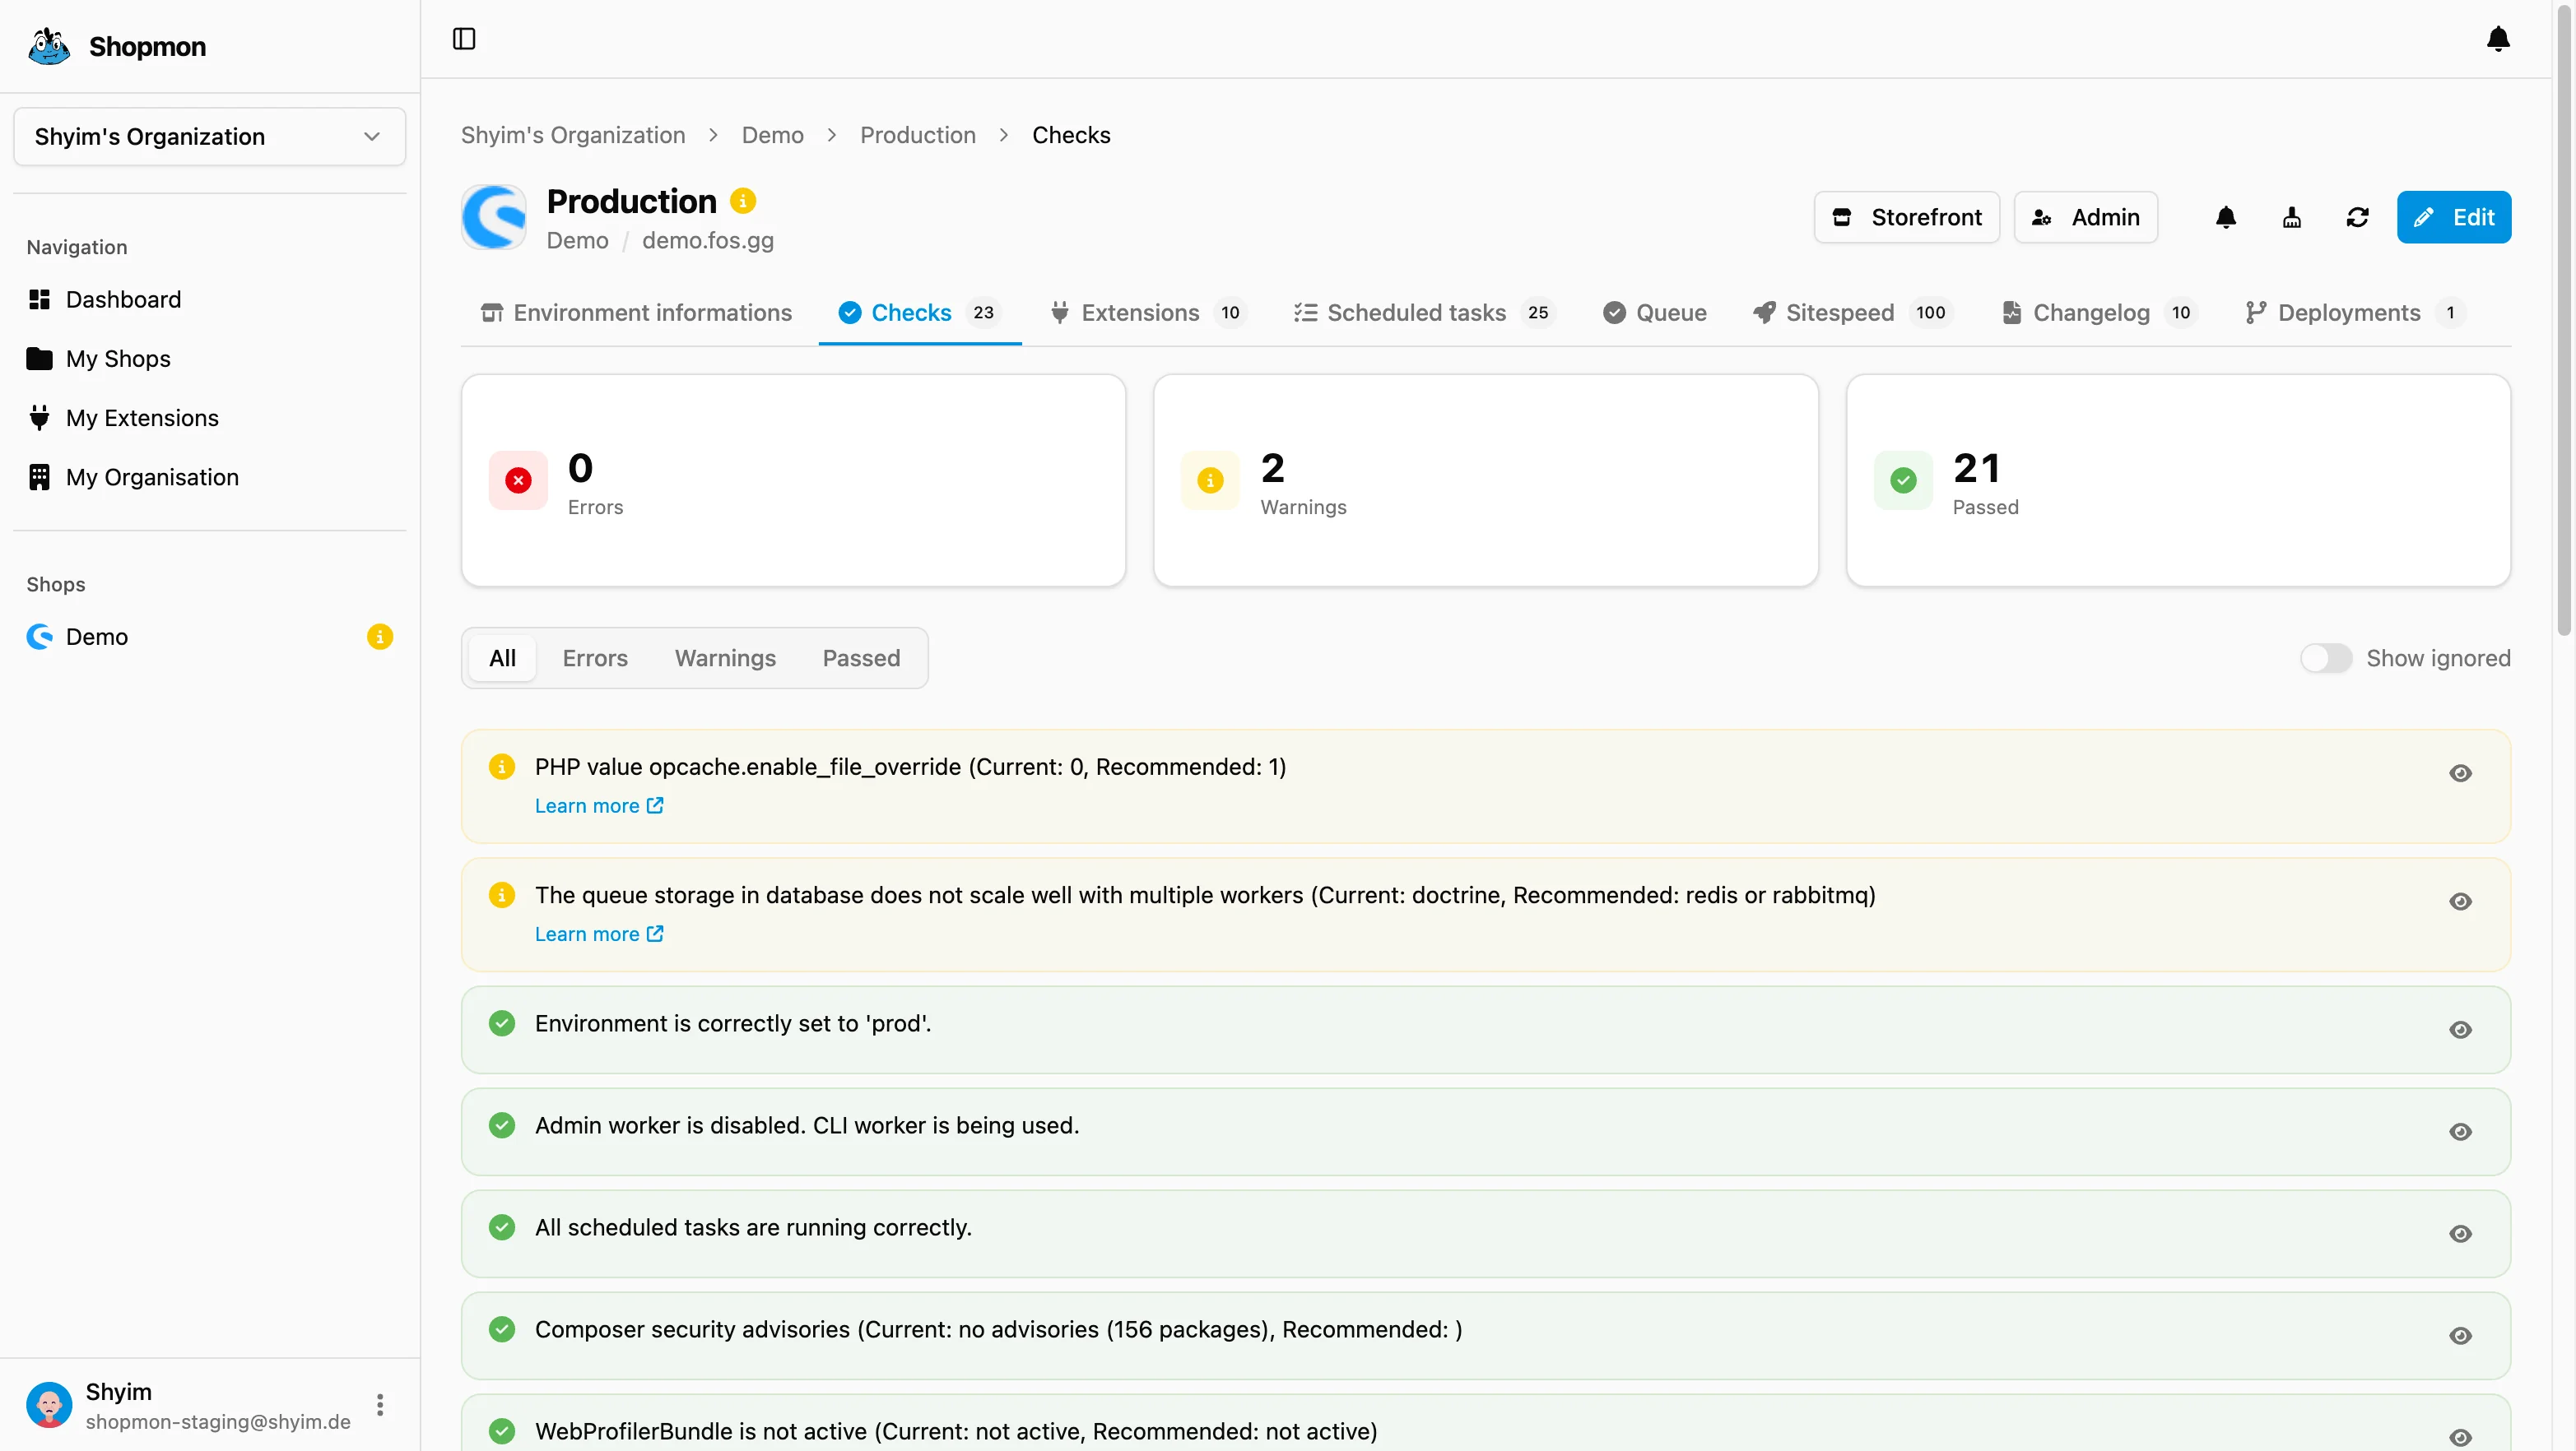Viewport: 2576px width, 1451px height.
Task: Switch to Environment informations tab
Action: point(636,313)
